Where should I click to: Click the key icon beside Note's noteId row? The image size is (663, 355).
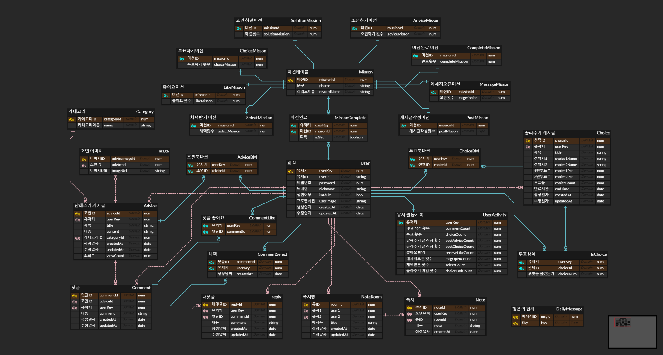tap(409, 308)
